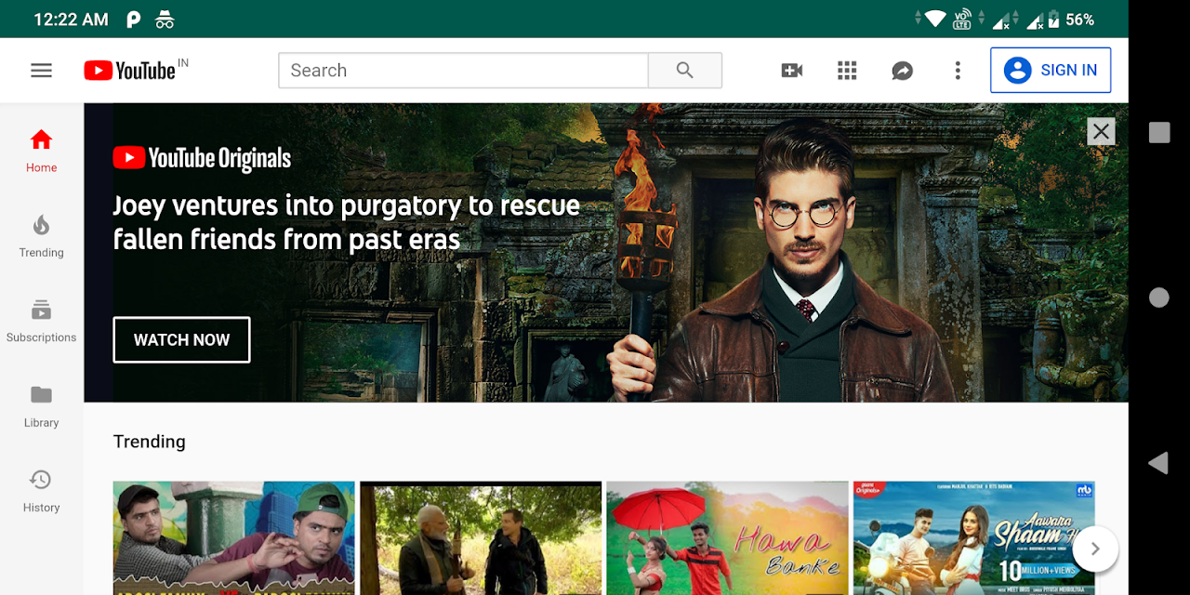
Task: Open the Hawa Banke video thumbnail
Action: pyautogui.click(x=727, y=537)
